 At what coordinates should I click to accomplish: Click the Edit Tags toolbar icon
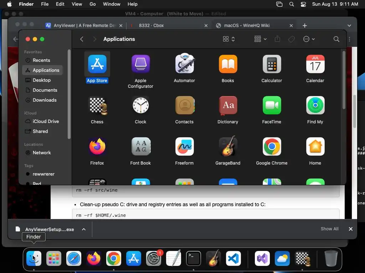tap(291, 39)
